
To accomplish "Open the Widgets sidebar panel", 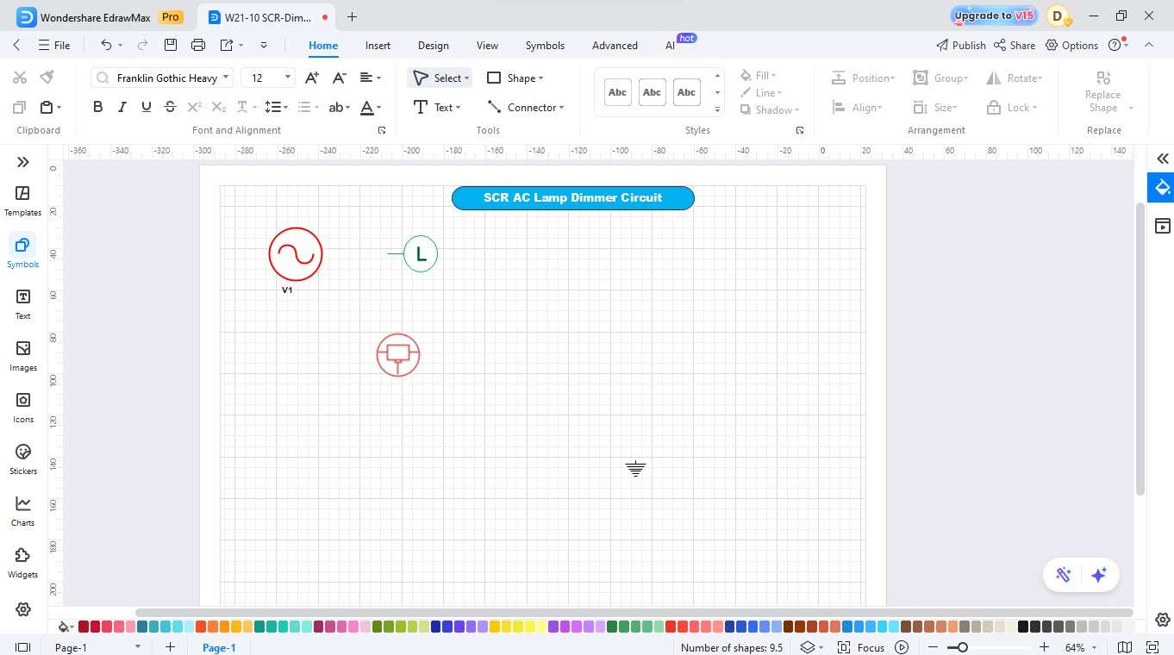I will point(22,563).
